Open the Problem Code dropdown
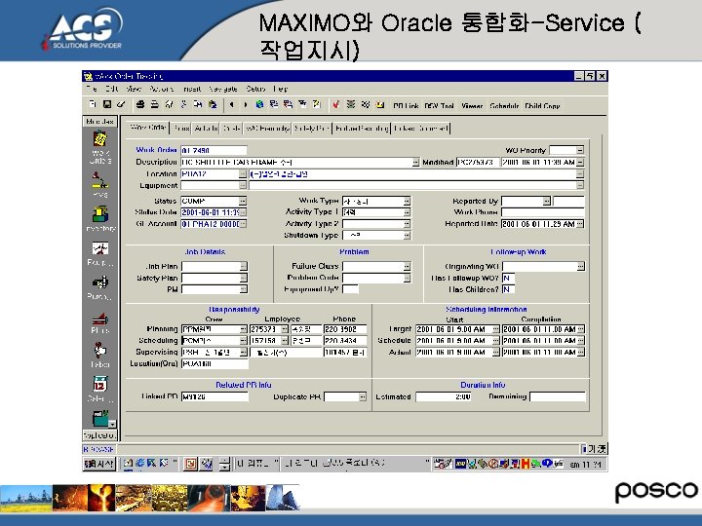 [407, 278]
